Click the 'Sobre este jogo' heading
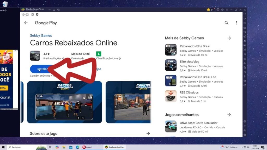Screen dimensions: 267x150 (44, 134)
